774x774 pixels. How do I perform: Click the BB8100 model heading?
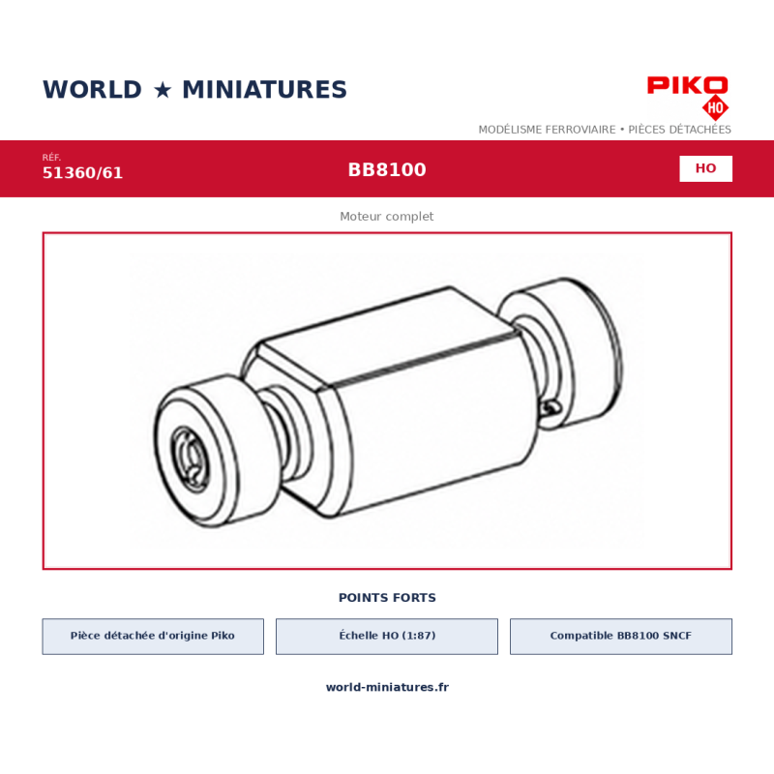pyautogui.click(x=387, y=169)
